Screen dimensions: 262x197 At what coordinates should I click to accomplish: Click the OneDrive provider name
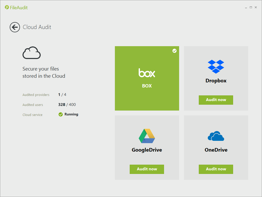[216, 150]
